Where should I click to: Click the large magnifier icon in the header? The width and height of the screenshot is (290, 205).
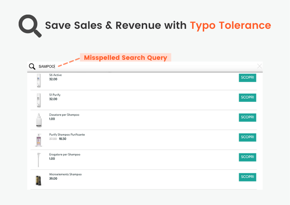point(30,26)
